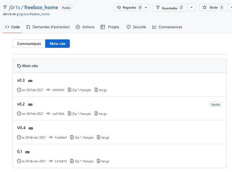232x172 pixels.
Task: Open the 0,1 tag
Action: tap(20, 152)
